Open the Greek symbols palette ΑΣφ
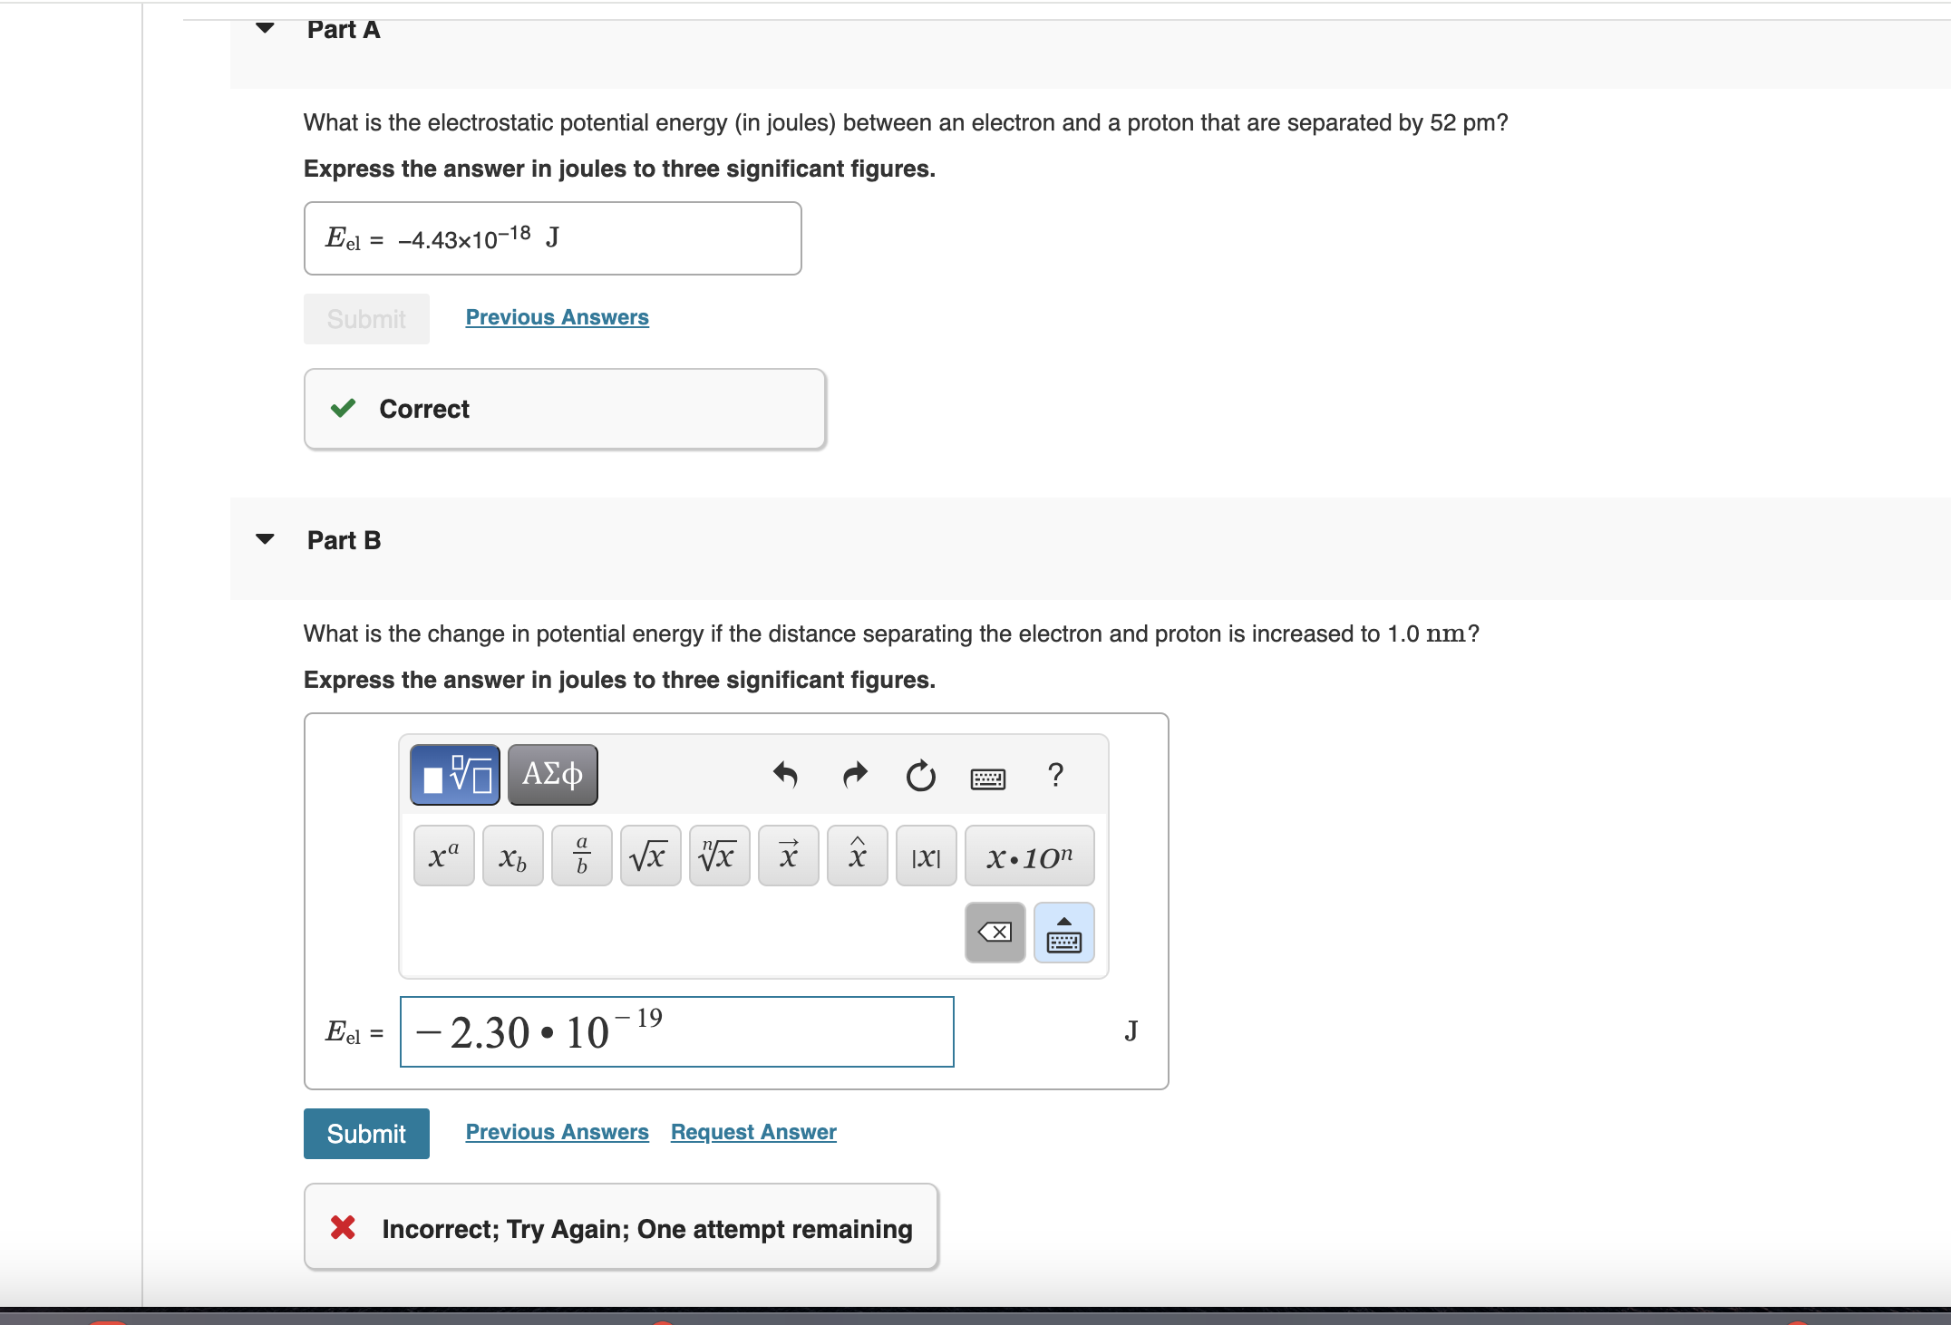 tap(552, 775)
